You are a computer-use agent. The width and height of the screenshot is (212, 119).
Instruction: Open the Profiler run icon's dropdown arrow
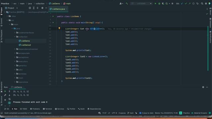(169, 4)
